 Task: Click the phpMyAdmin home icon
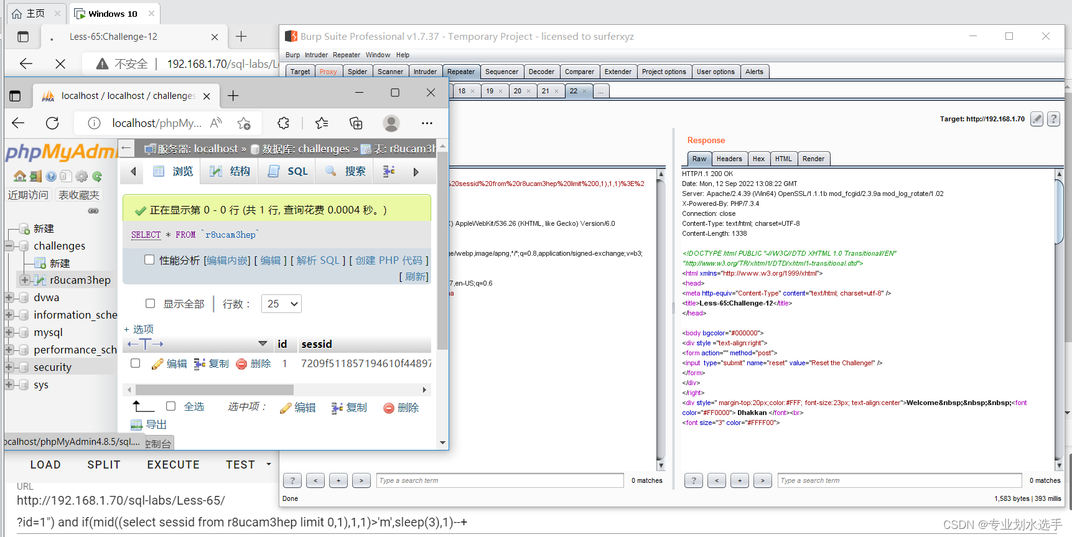click(20, 176)
